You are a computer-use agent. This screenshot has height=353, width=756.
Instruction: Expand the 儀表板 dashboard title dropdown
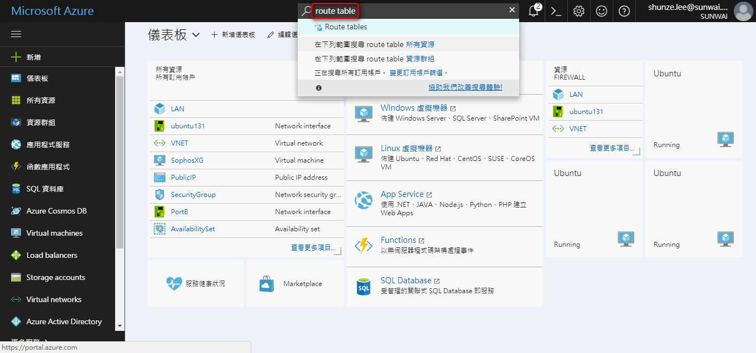[x=196, y=35]
